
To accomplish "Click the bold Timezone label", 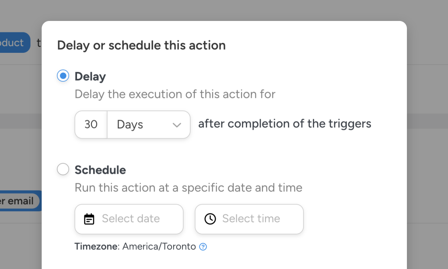I will 96,246.
